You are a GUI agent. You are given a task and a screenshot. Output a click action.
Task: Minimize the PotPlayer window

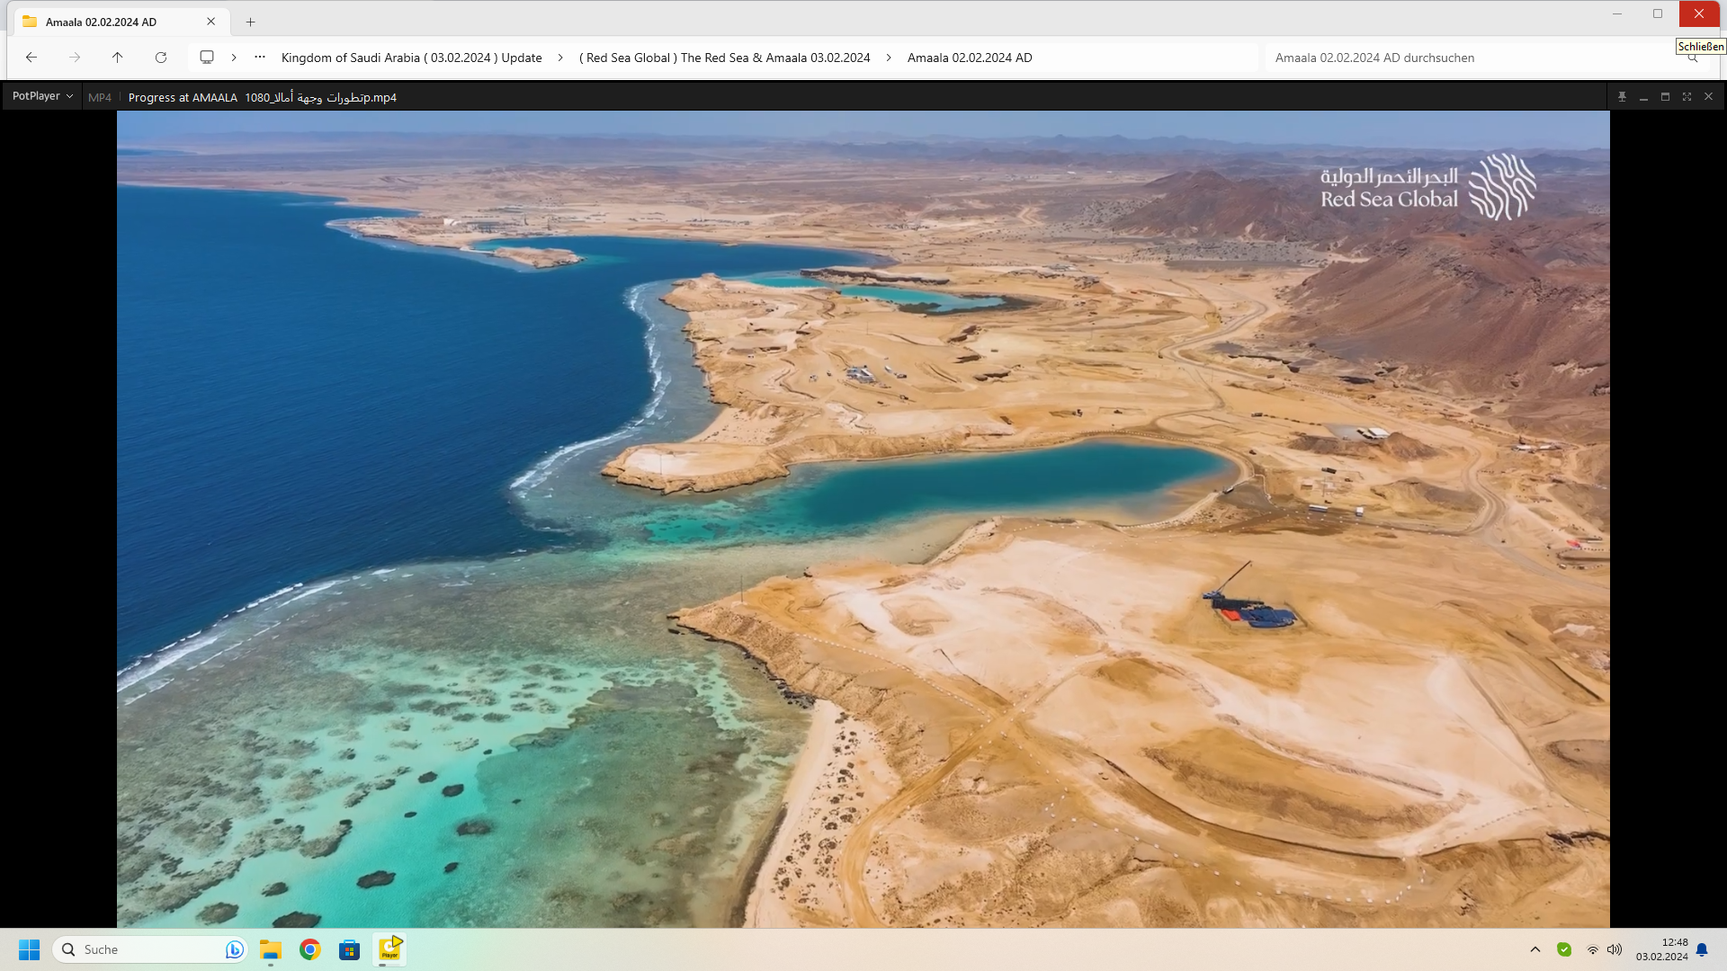coord(1643,96)
